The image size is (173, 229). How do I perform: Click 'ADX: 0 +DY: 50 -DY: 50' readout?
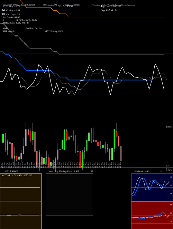[17, 176]
